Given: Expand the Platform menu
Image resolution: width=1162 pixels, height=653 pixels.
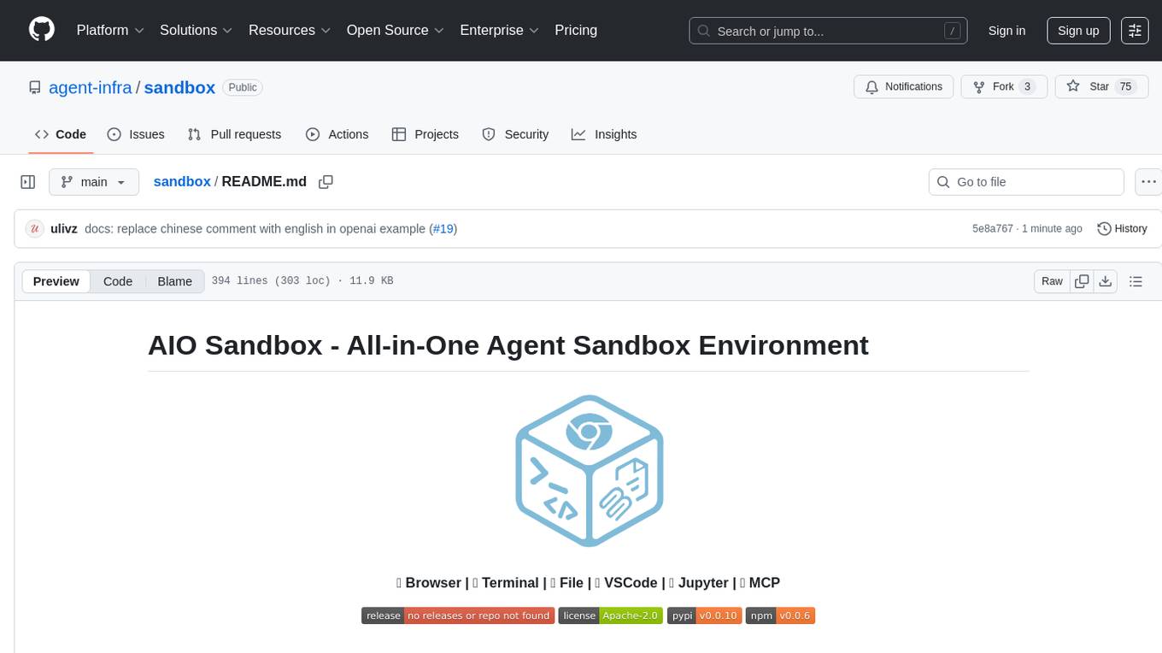Looking at the screenshot, I should (110, 30).
